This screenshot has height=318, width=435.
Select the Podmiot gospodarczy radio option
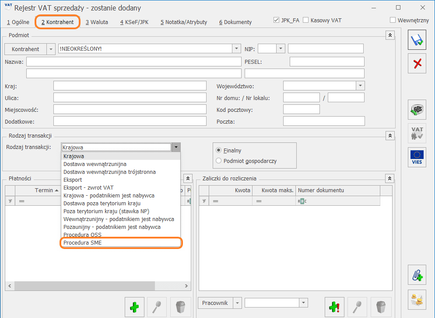tap(219, 161)
